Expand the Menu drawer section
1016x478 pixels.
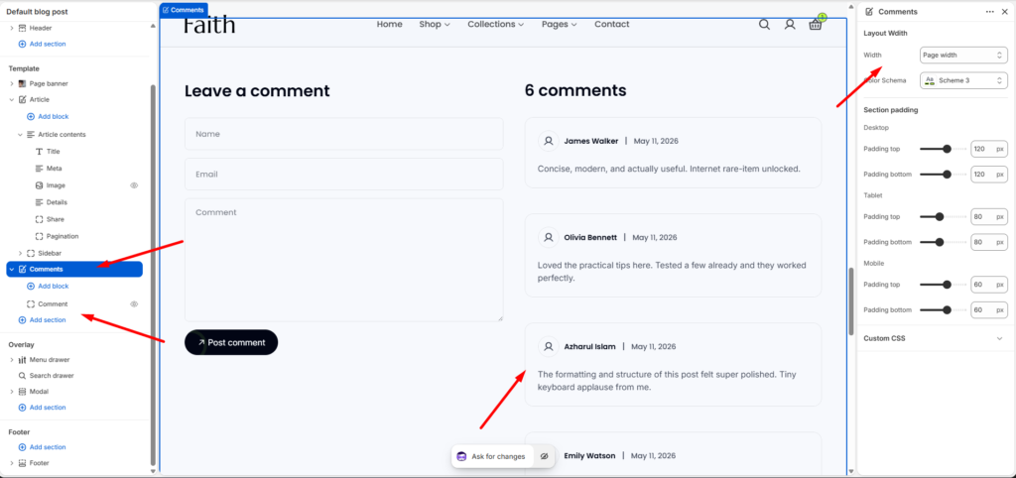pos(12,359)
